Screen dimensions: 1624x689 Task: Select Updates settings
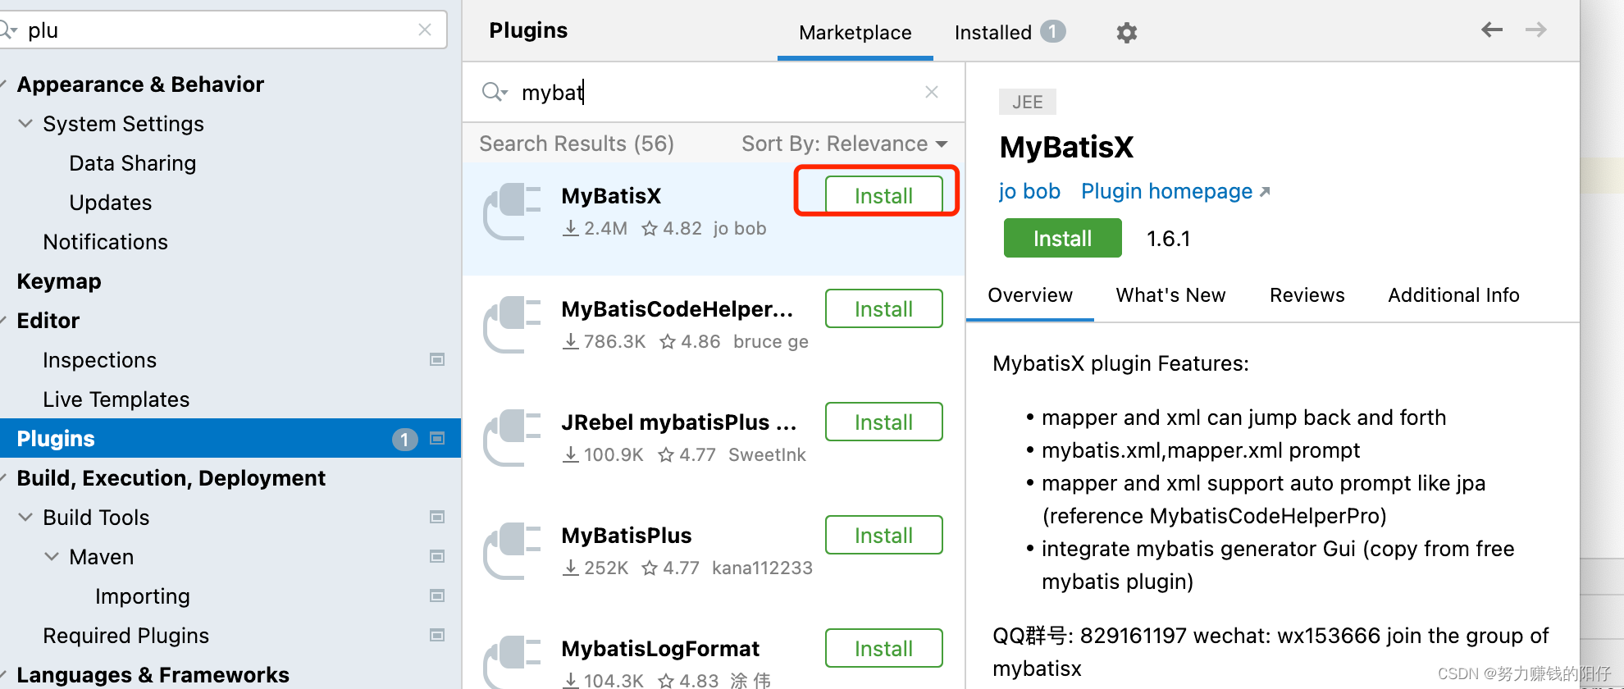pyautogui.click(x=110, y=203)
